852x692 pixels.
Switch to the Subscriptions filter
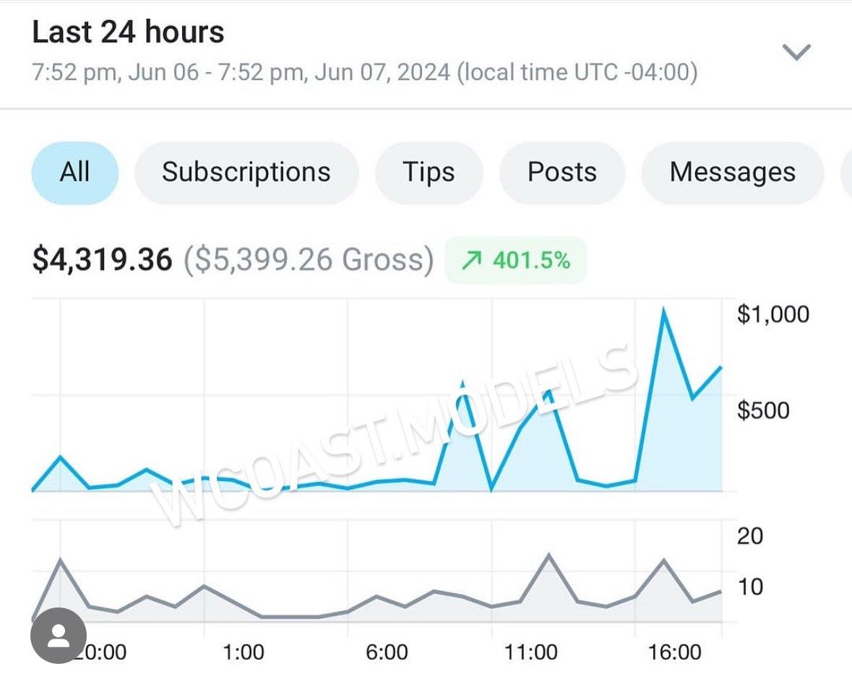tap(246, 173)
